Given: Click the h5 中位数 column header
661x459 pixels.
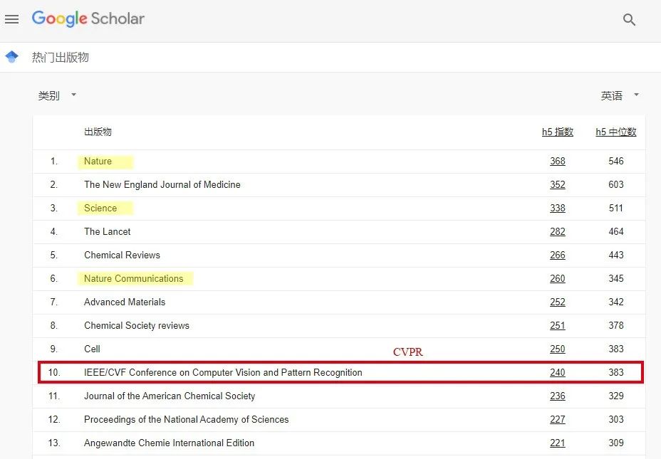Looking at the screenshot, I should pyautogui.click(x=615, y=132).
